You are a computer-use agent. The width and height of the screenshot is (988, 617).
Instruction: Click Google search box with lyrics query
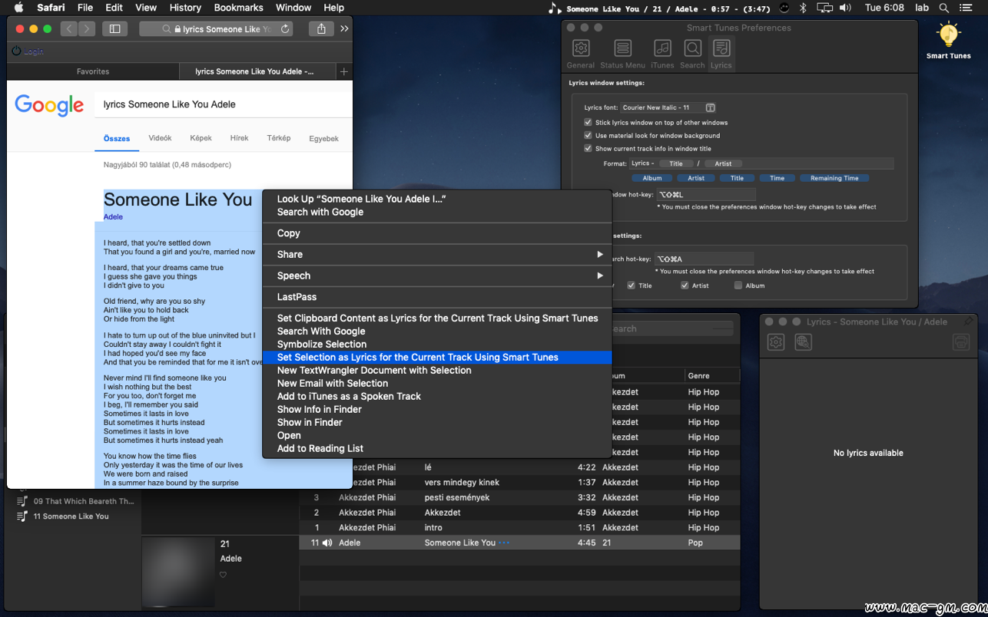point(223,104)
